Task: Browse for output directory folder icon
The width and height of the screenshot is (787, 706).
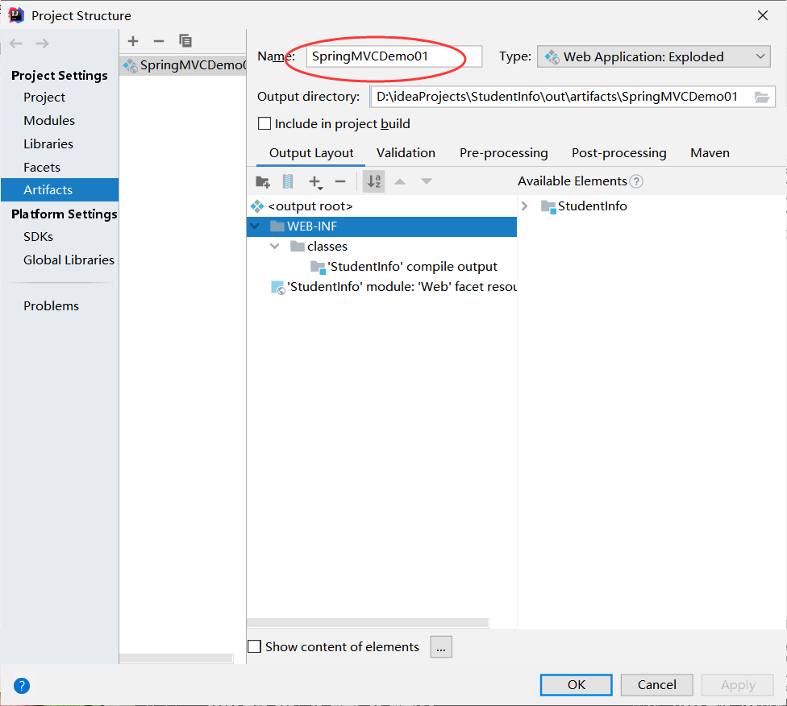Action: point(762,97)
